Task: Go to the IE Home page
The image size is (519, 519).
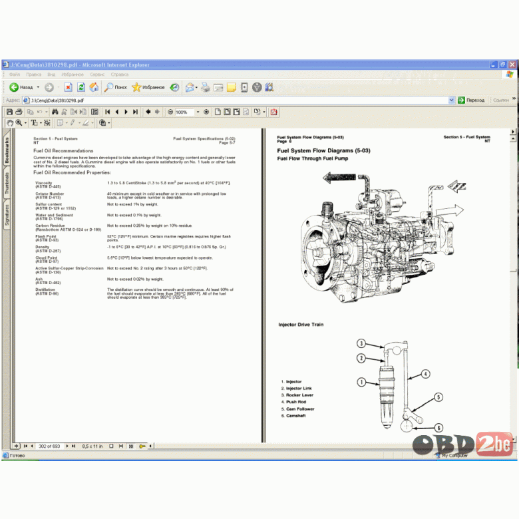Action: [x=94, y=87]
